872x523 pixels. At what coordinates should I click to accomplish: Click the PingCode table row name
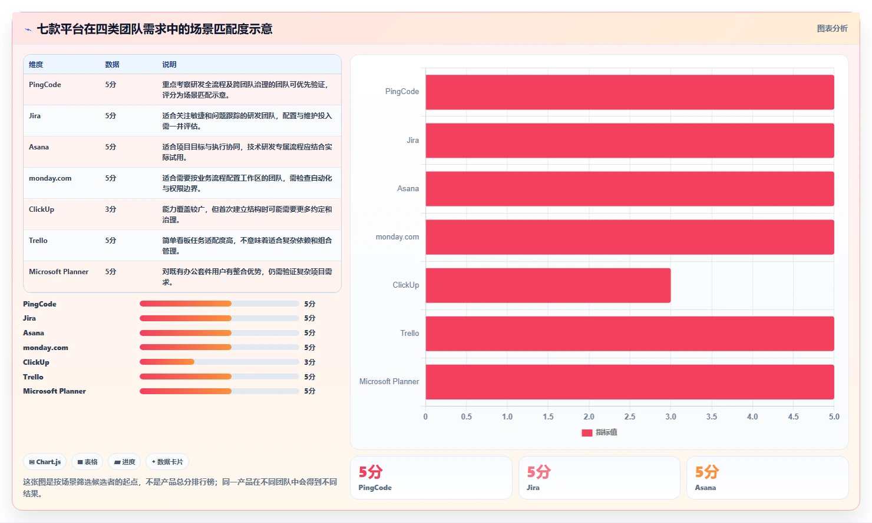coord(45,85)
